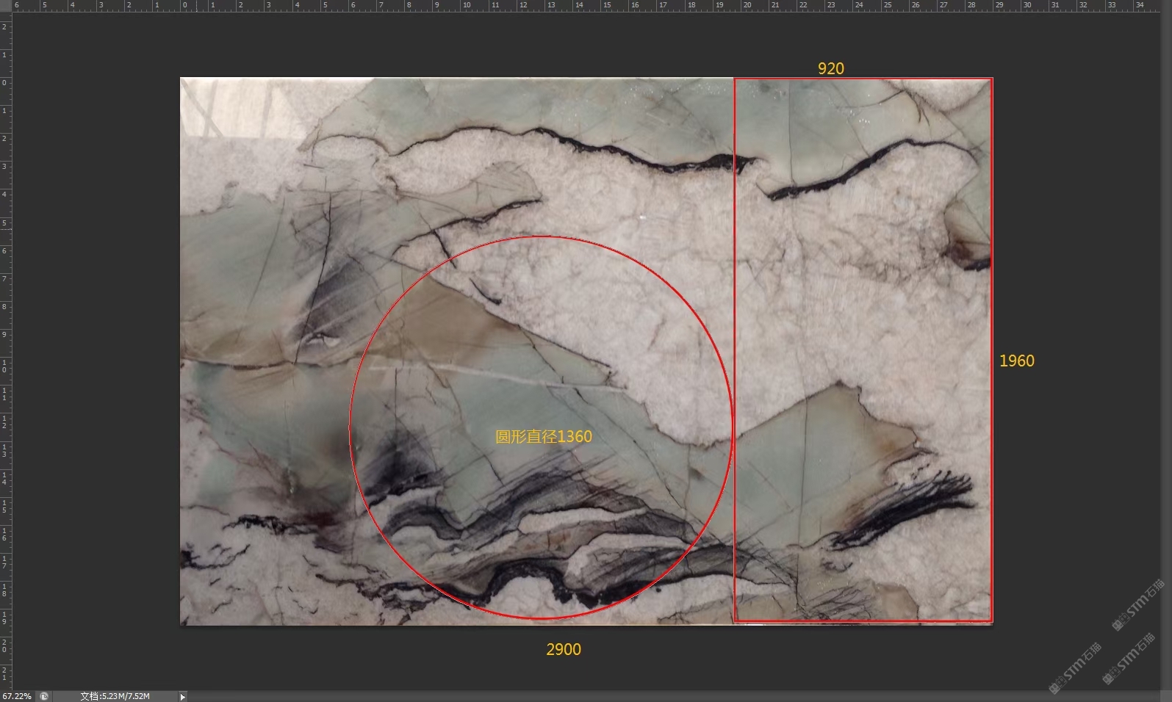Click the 34 mark on the horizontal ruler
This screenshot has width=1172, height=702.
coord(1140,5)
